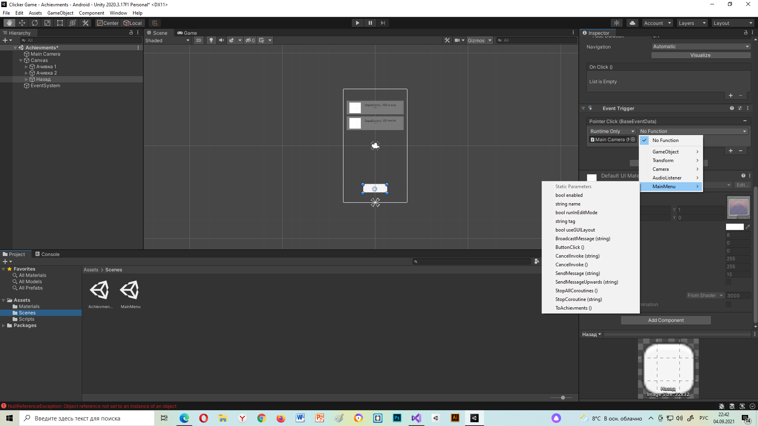This screenshot has width=758, height=426.
Task: Click the Visualize button
Action: tap(700, 55)
